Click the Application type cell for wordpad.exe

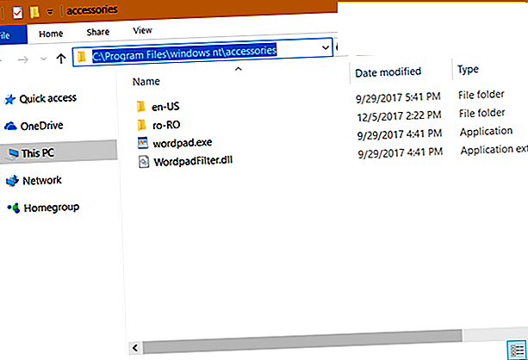click(x=487, y=132)
